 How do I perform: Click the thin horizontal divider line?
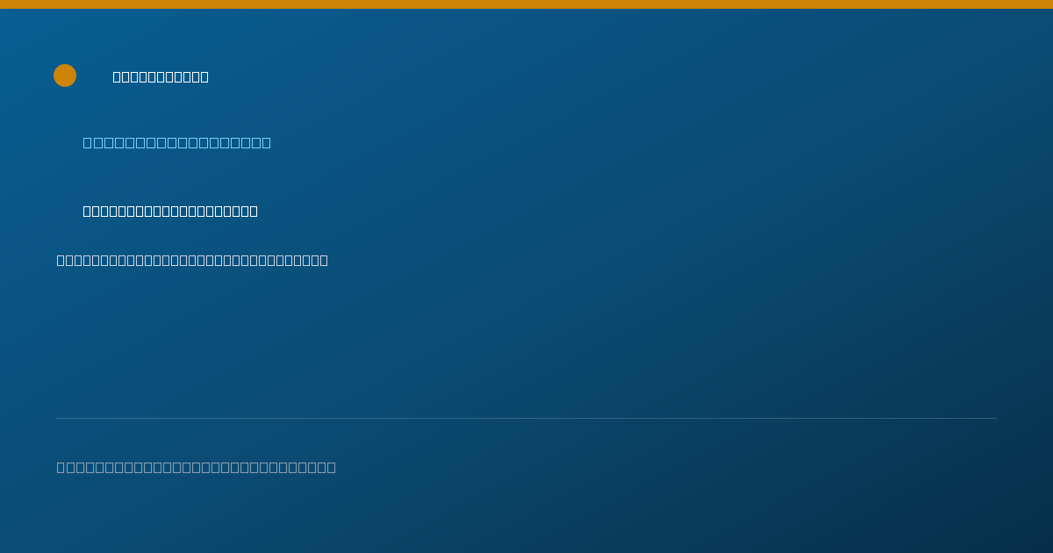click(x=526, y=418)
